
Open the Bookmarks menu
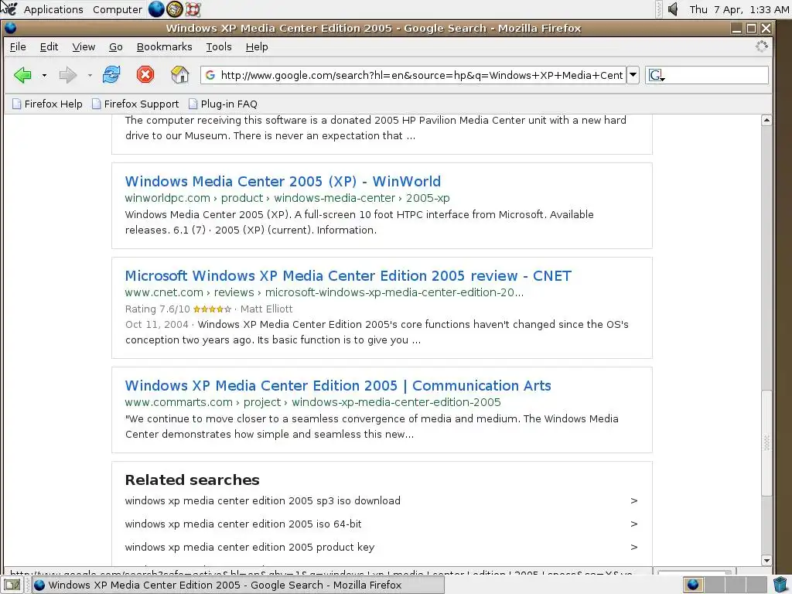point(164,47)
